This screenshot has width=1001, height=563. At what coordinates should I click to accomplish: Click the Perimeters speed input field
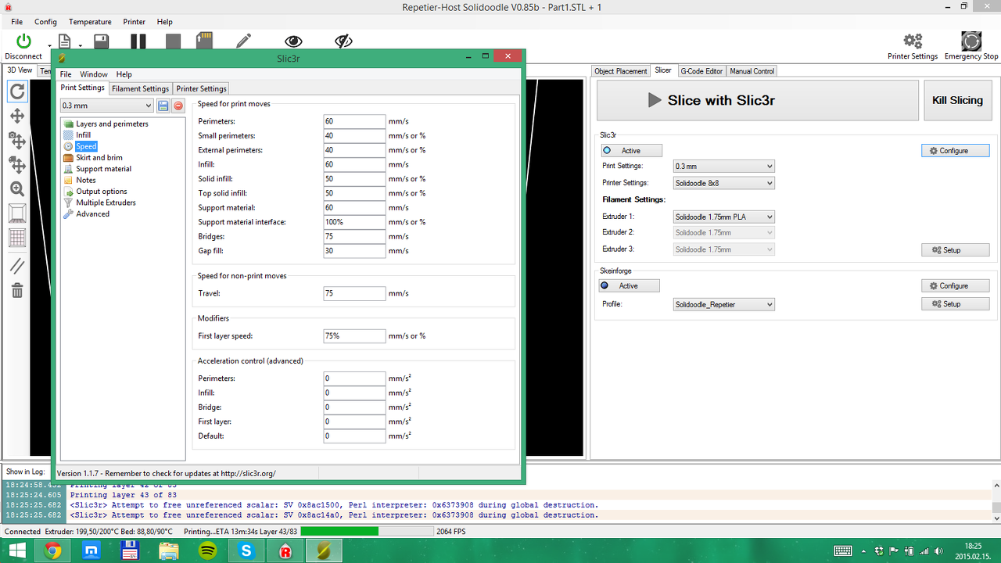(x=354, y=121)
